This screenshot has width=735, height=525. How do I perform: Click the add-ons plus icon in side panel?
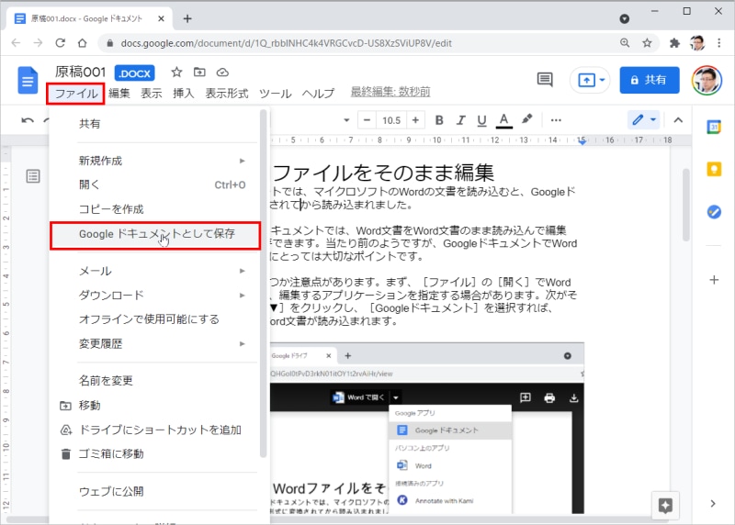click(x=714, y=280)
